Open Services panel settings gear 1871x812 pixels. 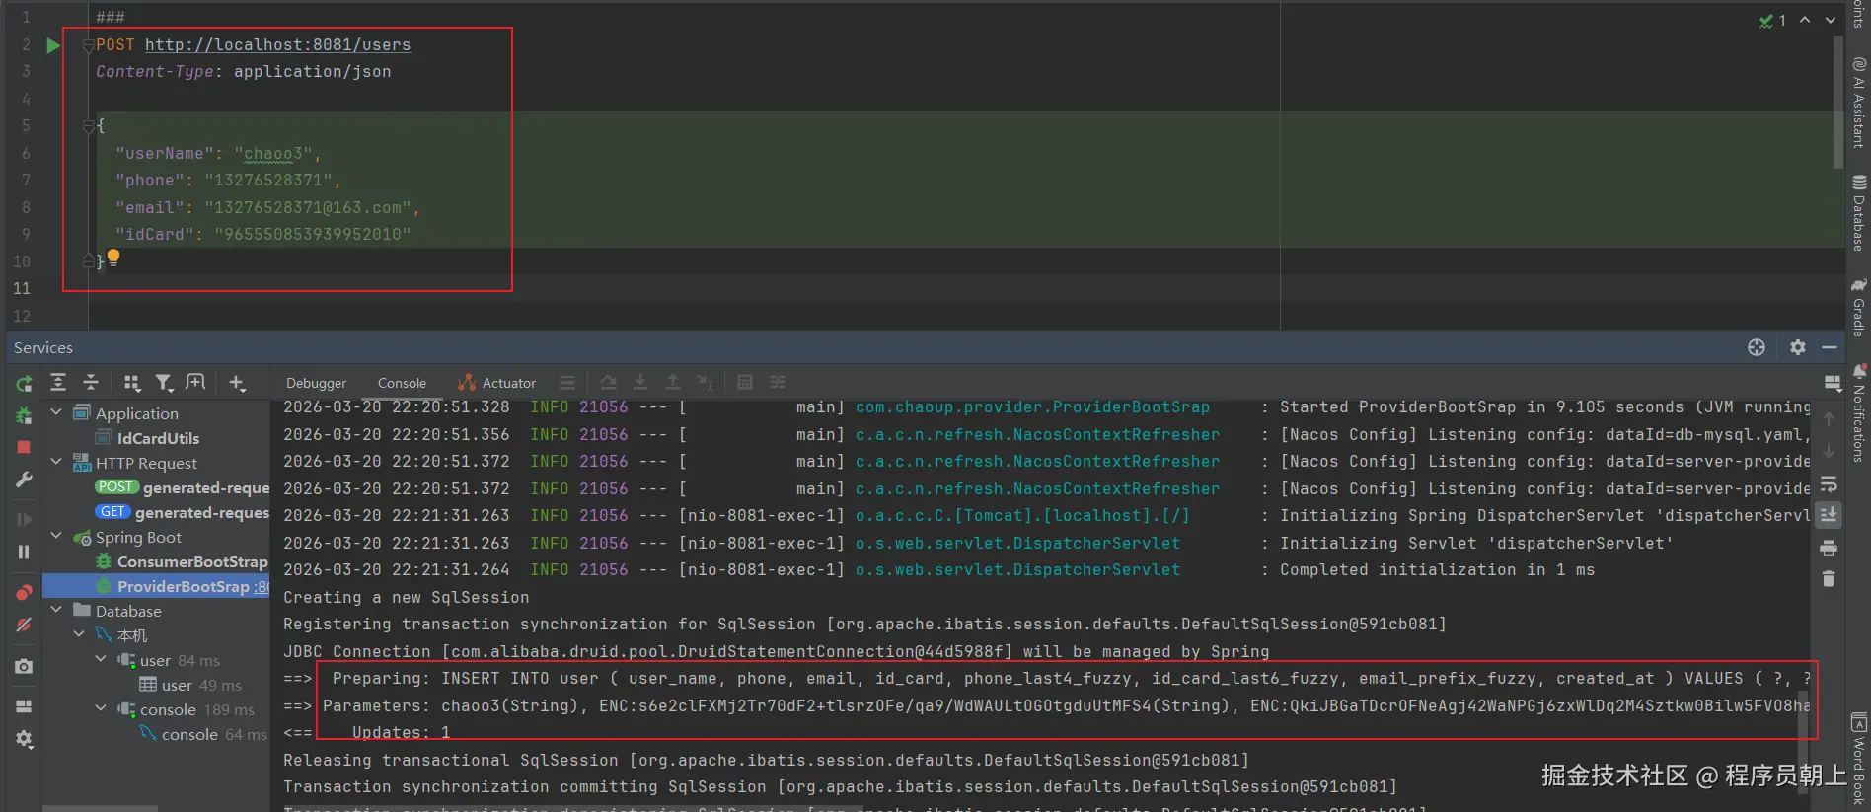click(x=1798, y=347)
